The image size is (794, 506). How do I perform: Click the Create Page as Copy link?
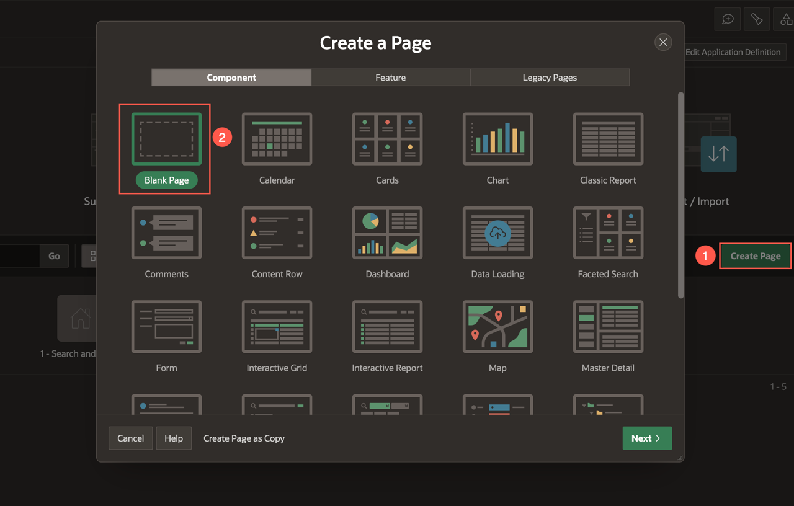tap(244, 438)
